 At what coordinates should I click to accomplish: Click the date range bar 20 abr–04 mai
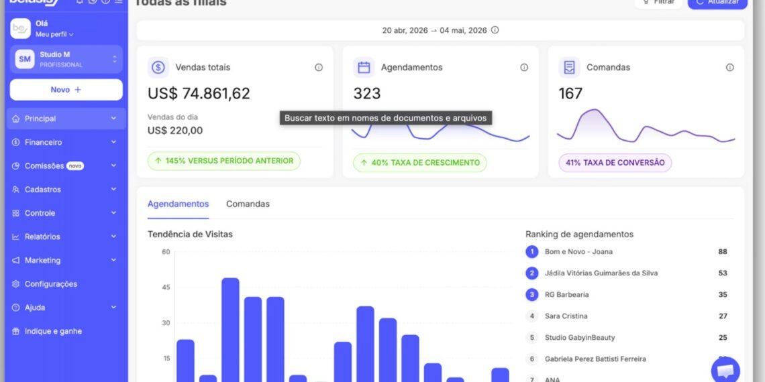(440, 30)
